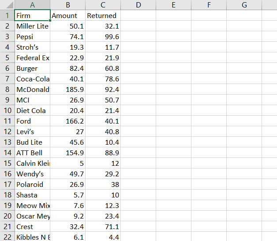Screen dimensions: 277x241
Task: Select the 'Federal Ex' cell
Action: click(x=32, y=58)
